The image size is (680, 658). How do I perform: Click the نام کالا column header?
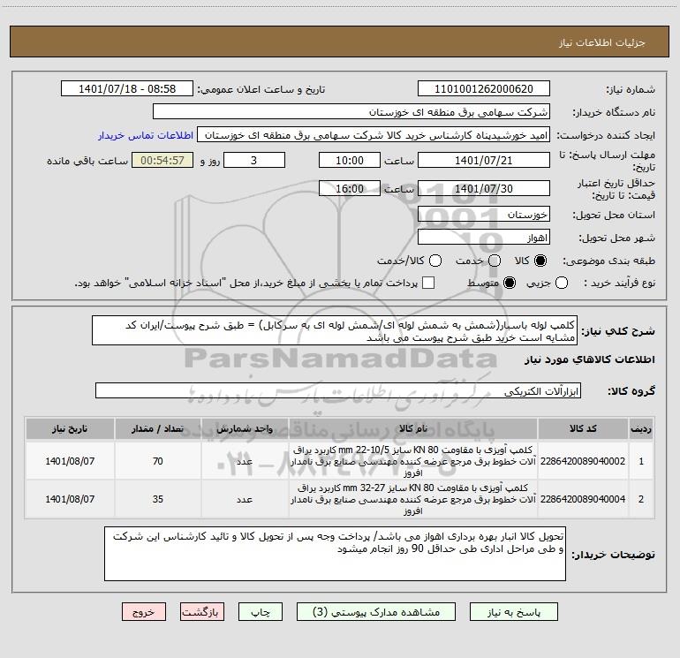(x=413, y=428)
